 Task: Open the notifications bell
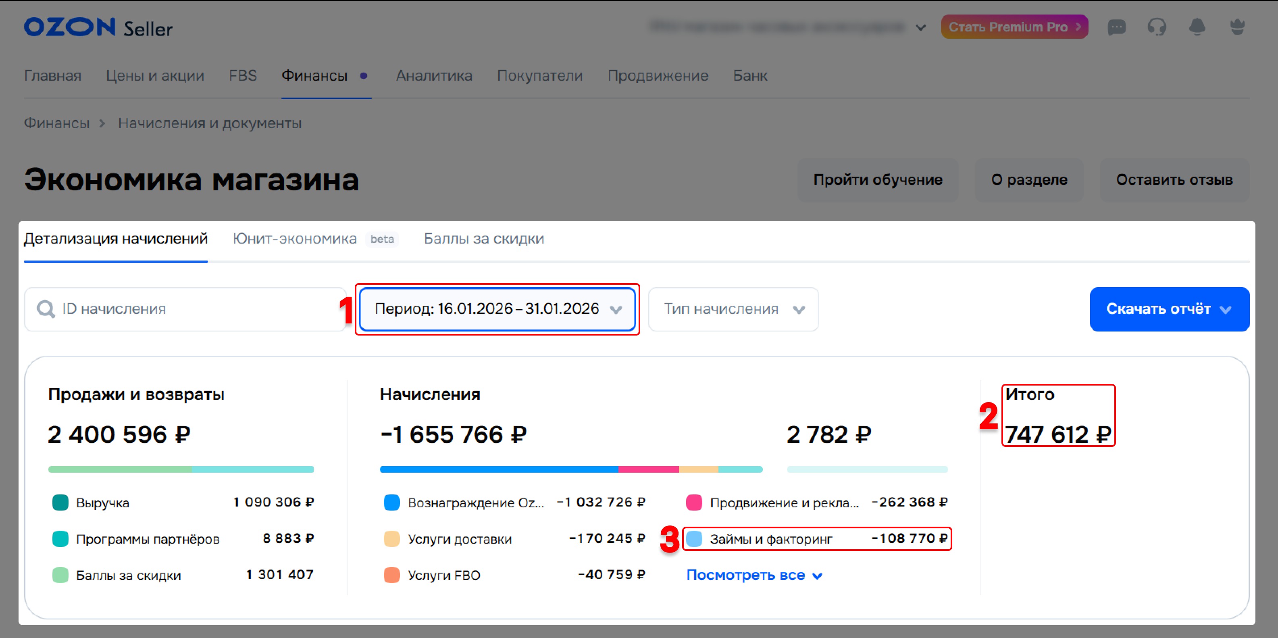pyautogui.click(x=1197, y=27)
